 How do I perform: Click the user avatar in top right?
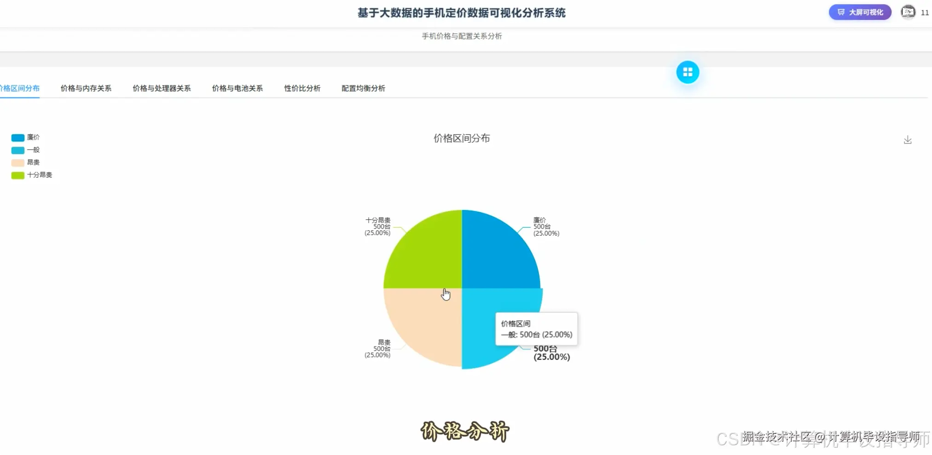click(908, 12)
